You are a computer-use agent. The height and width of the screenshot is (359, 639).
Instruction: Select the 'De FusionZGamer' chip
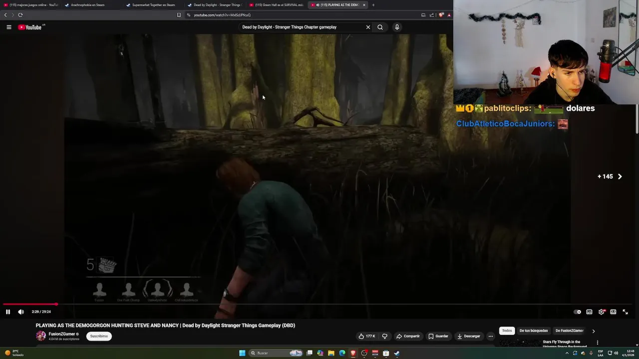click(x=569, y=331)
